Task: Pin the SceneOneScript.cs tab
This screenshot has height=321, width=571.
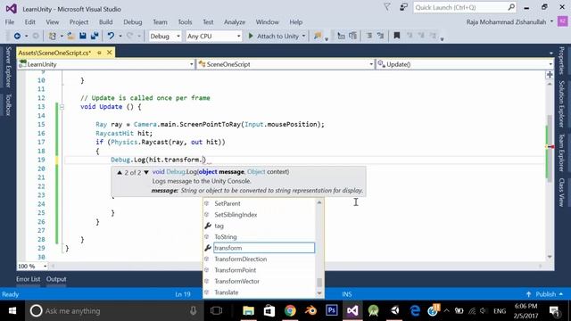Action: 99,53
